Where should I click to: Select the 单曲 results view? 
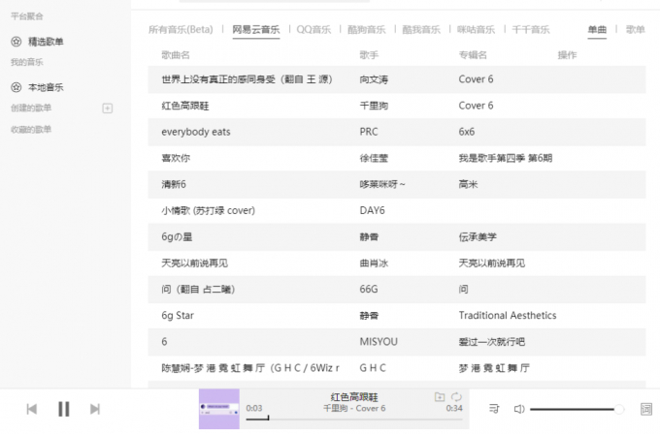(597, 29)
